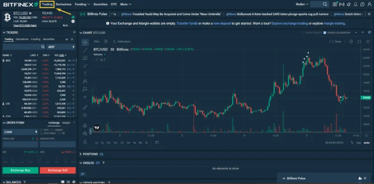
Task: Open the notifications bell
Action: [356, 4]
